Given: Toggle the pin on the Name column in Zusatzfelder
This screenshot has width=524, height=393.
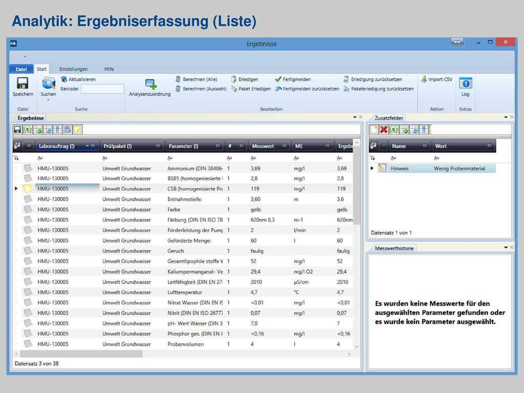Looking at the screenshot, I should coord(424,146).
